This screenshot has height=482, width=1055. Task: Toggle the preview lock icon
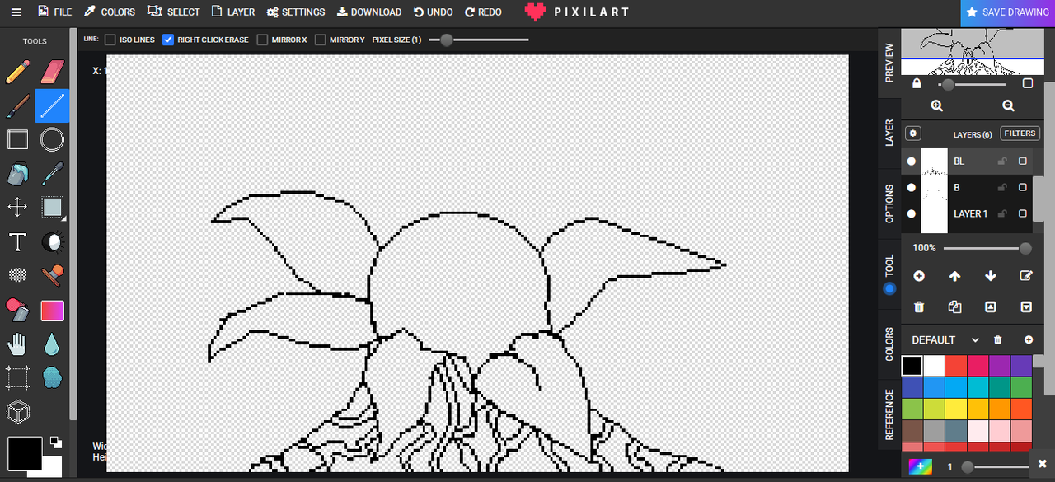coord(917,84)
